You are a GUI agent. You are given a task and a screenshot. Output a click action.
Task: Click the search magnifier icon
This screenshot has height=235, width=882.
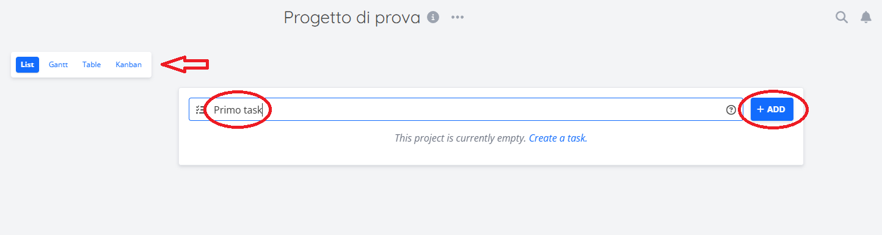842,17
